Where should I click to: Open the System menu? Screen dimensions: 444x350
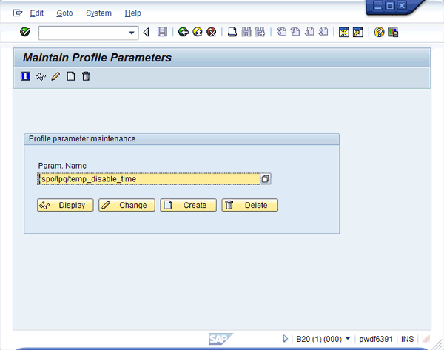coord(99,13)
